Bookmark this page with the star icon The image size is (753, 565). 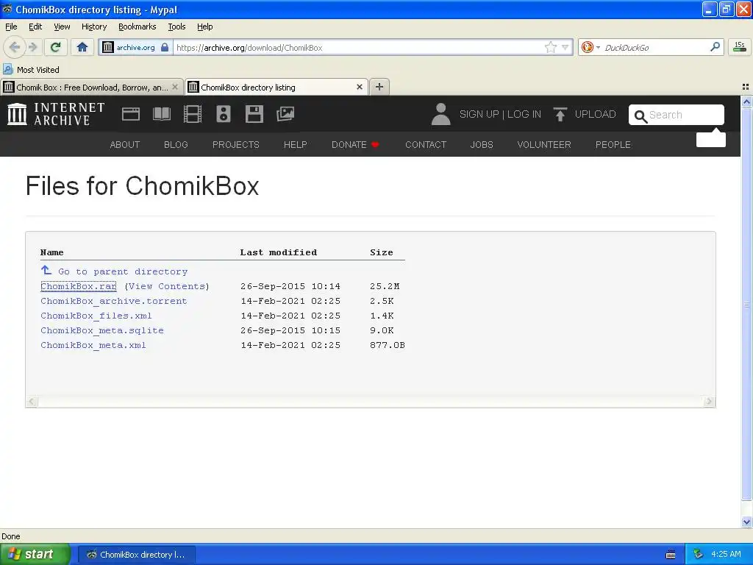[550, 47]
